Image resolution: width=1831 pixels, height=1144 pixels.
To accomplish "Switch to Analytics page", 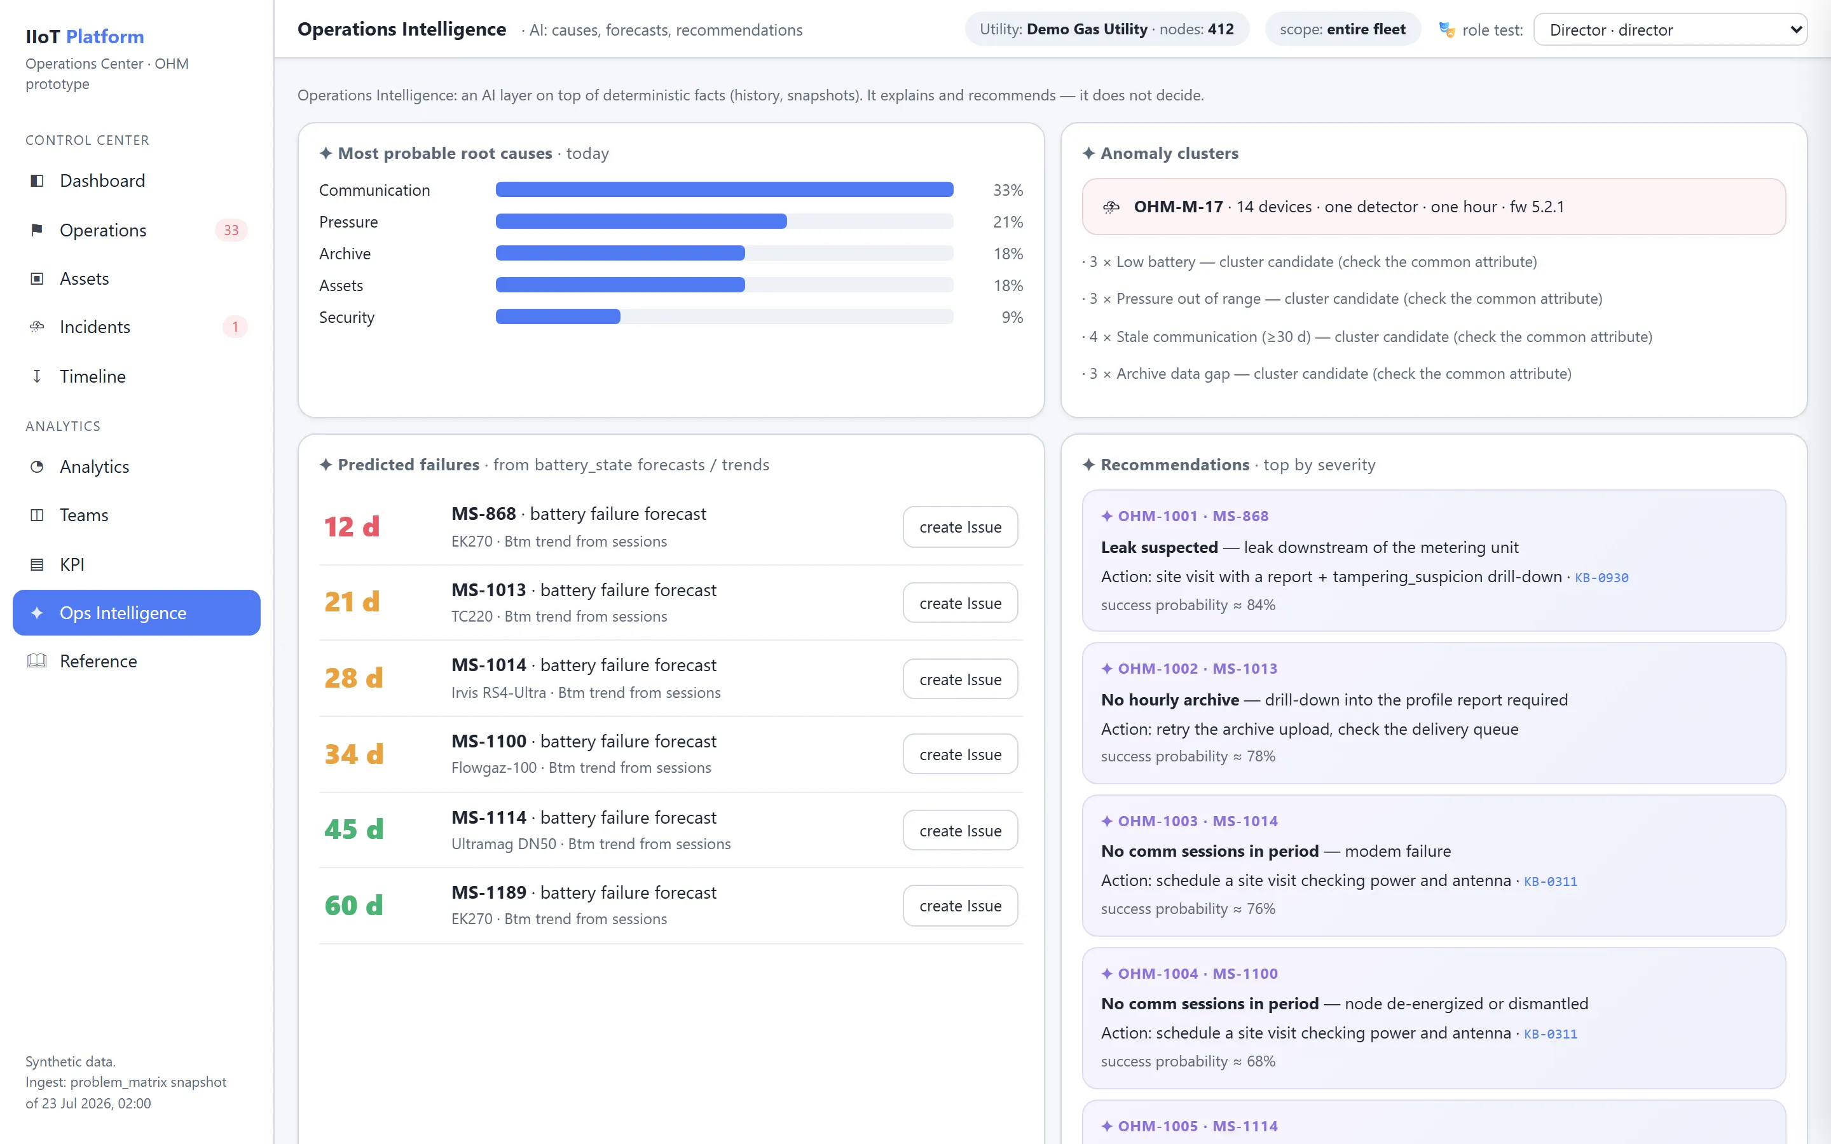I will click(137, 467).
